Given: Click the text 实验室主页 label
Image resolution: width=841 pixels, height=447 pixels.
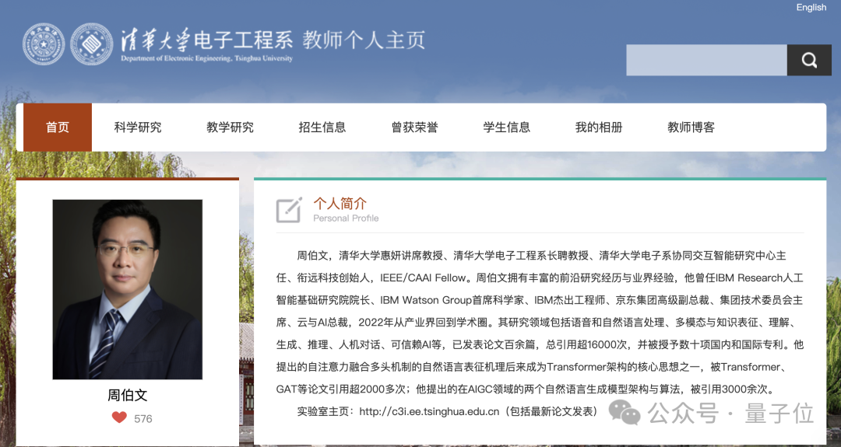Looking at the screenshot, I should (323, 412).
